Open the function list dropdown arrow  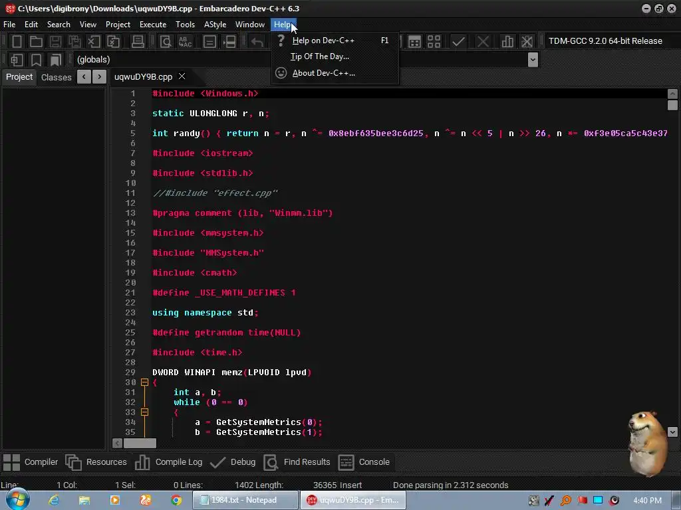click(533, 59)
